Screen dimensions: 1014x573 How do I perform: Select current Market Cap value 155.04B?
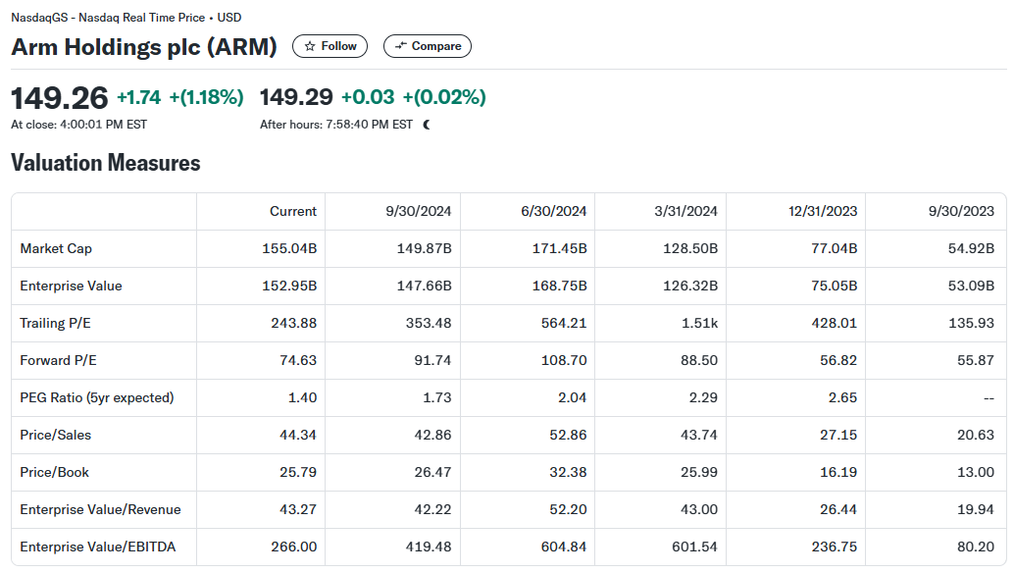tap(289, 249)
